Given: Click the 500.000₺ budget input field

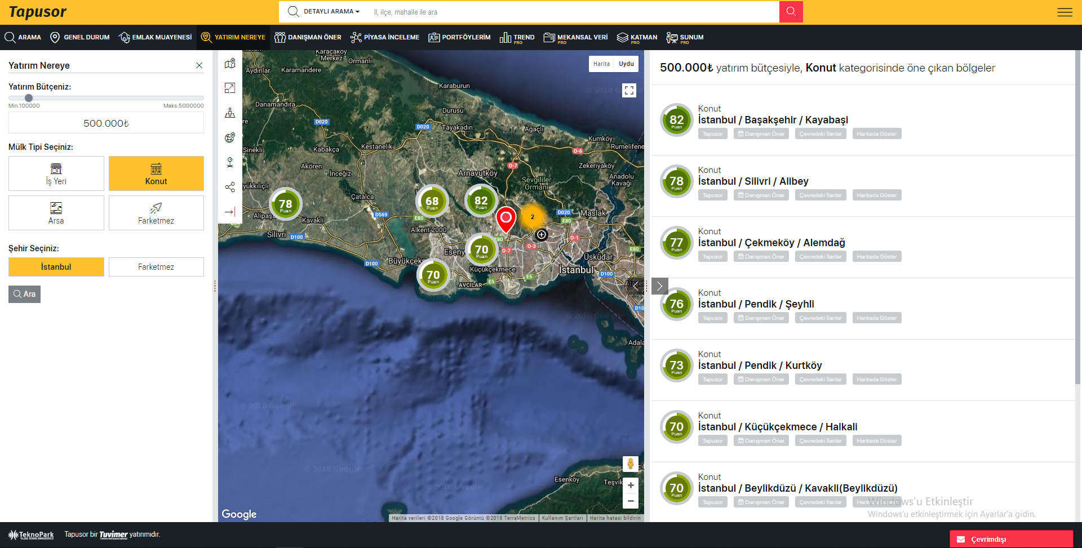Looking at the screenshot, I should (106, 123).
